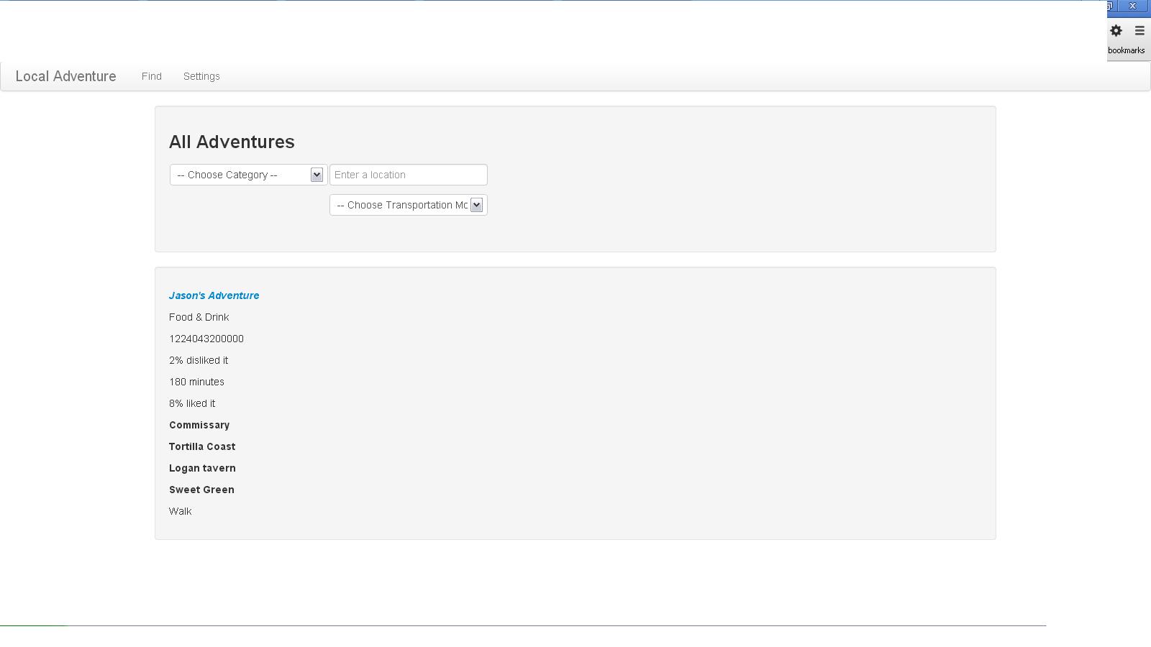Click the Local Adventure brand link
Image resolution: width=1151 pixels, height=647 pixels.
66,76
